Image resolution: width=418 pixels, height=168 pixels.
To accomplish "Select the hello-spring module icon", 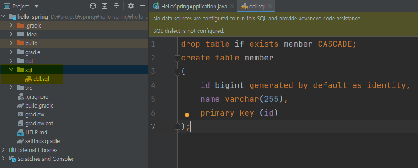I will (x=12, y=17).
